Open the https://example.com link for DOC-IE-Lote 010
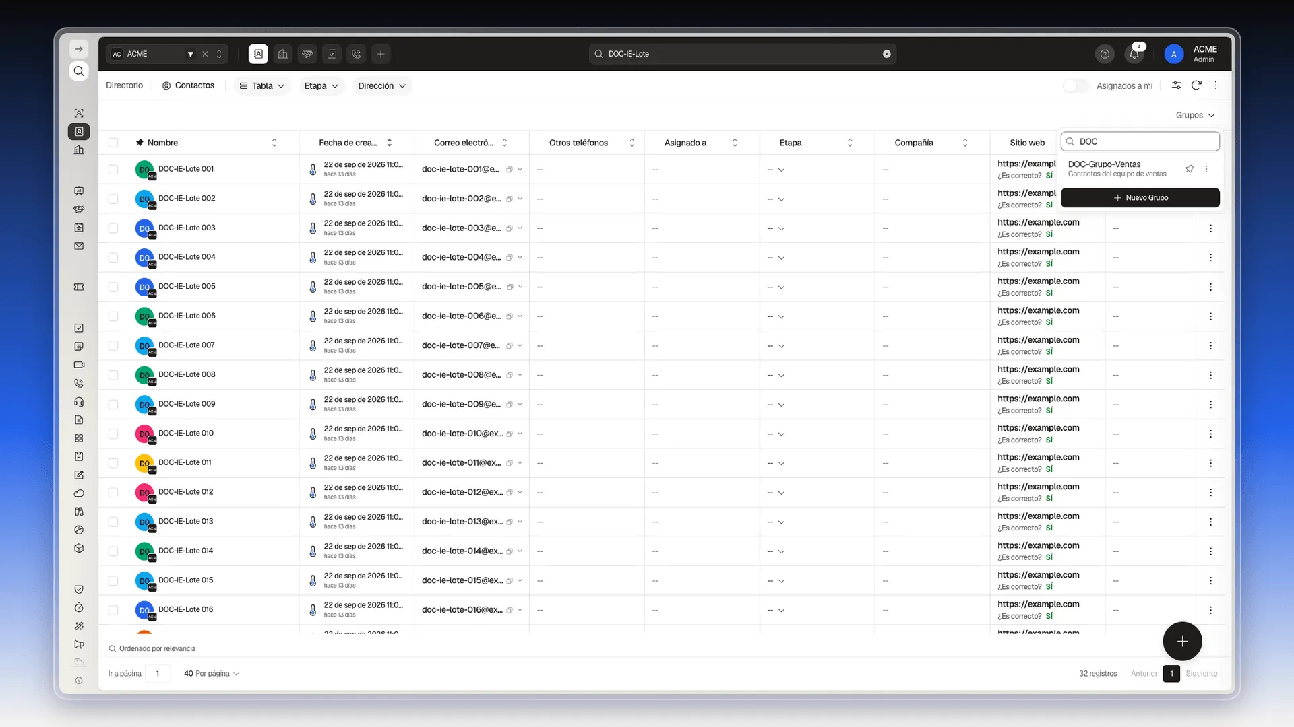1294x727 pixels. (1038, 428)
